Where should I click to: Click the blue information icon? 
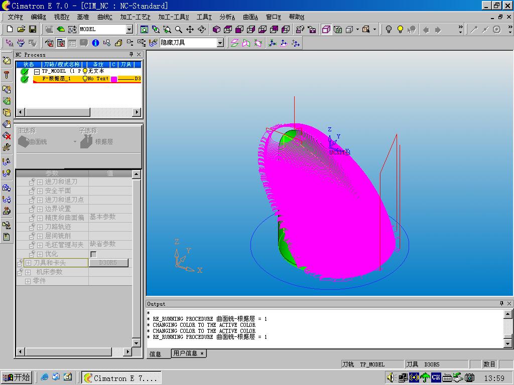click(95, 43)
